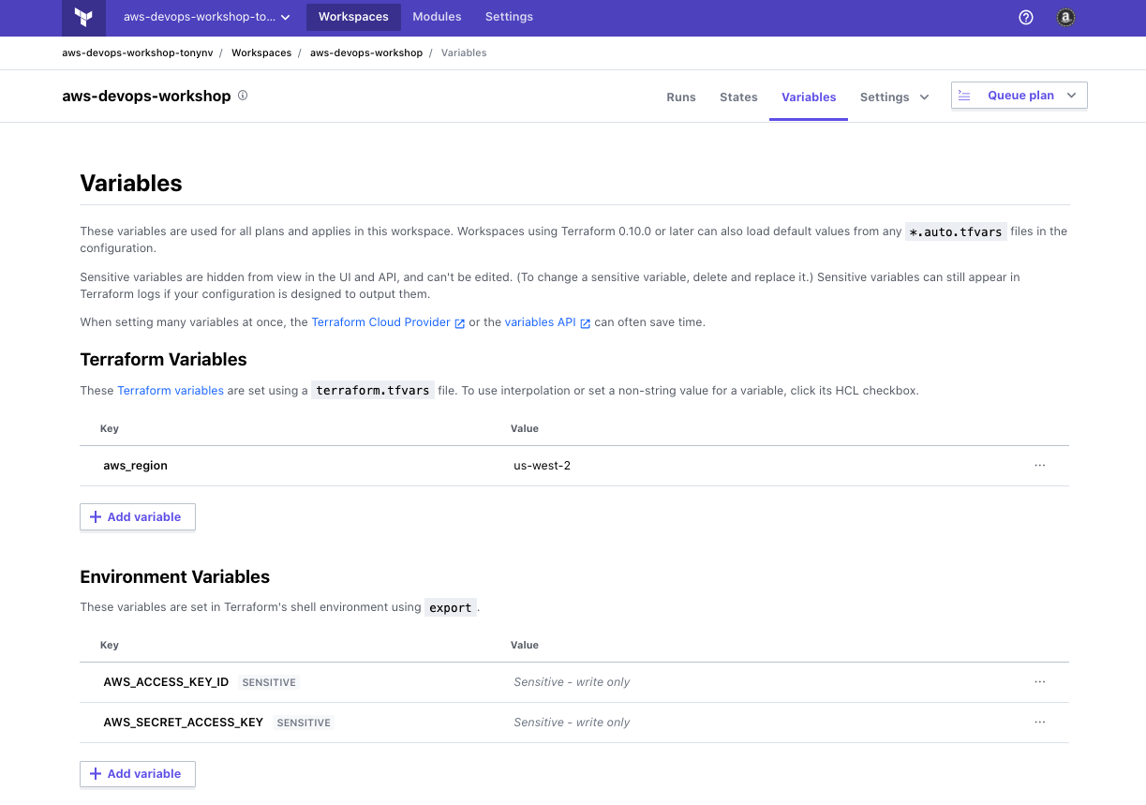Click the AWS_ACCESS_KEY_ID key
This screenshot has width=1146, height=805.
point(166,682)
